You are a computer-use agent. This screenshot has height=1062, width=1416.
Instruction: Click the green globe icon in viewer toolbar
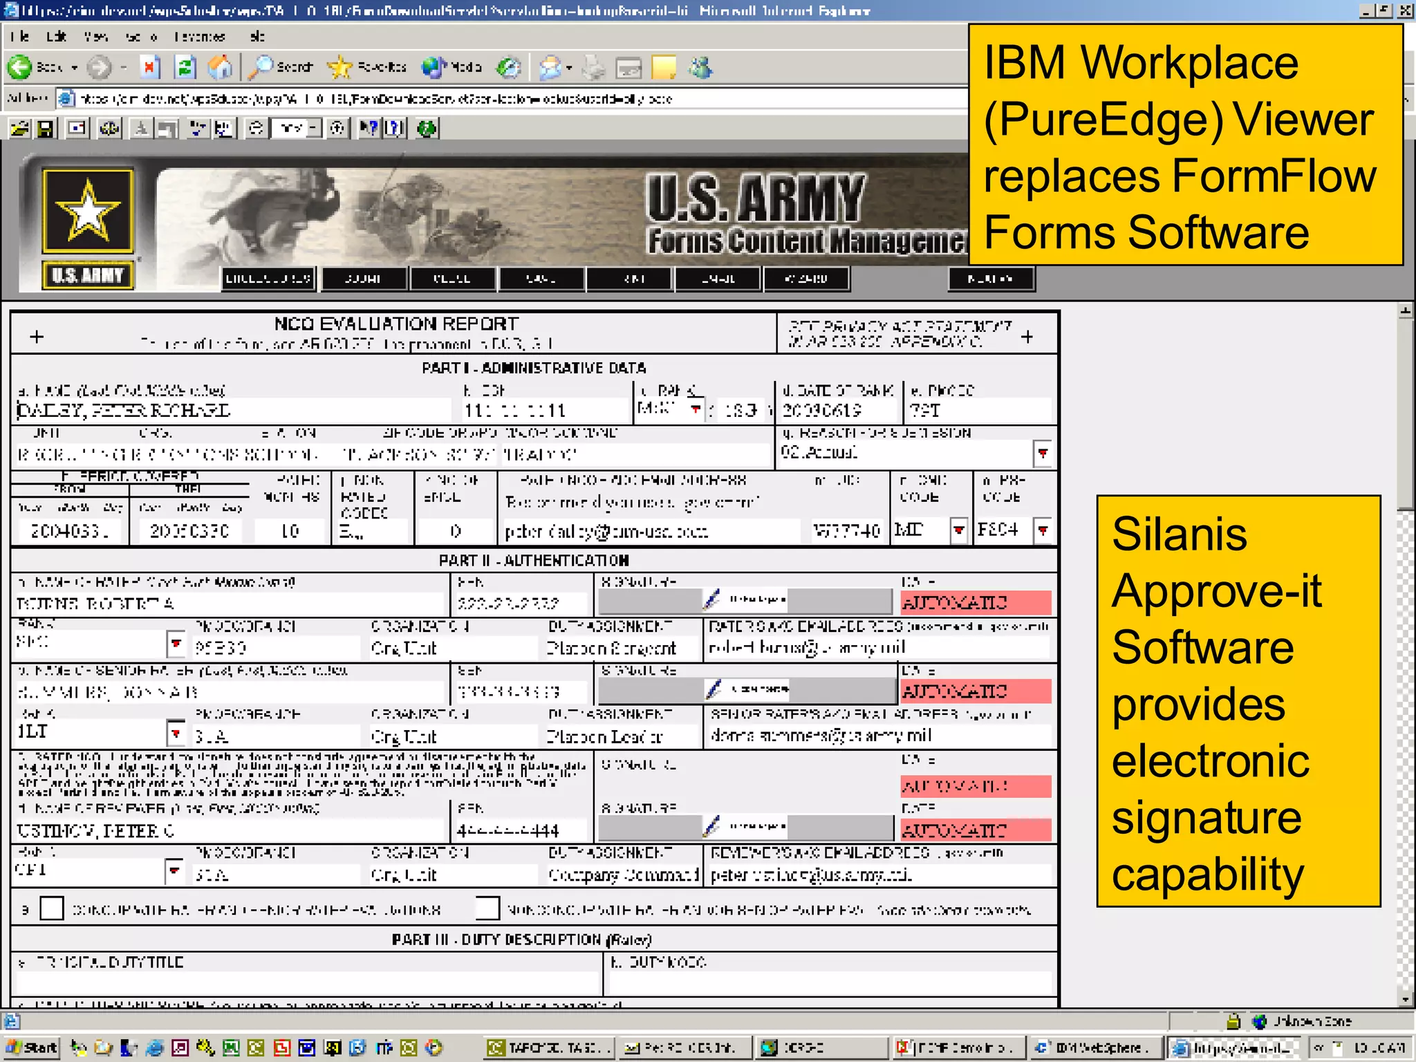pyautogui.click(x=427, y=128)
